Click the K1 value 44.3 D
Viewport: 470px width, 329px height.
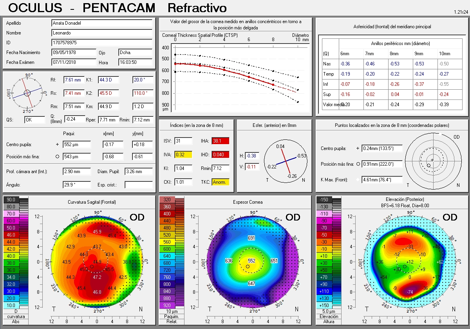click(x=107, y=80)
